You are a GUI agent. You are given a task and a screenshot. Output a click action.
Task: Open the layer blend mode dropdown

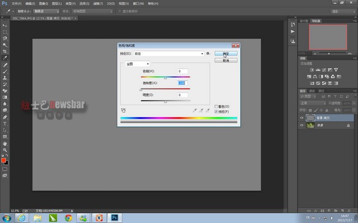point(312,103)
